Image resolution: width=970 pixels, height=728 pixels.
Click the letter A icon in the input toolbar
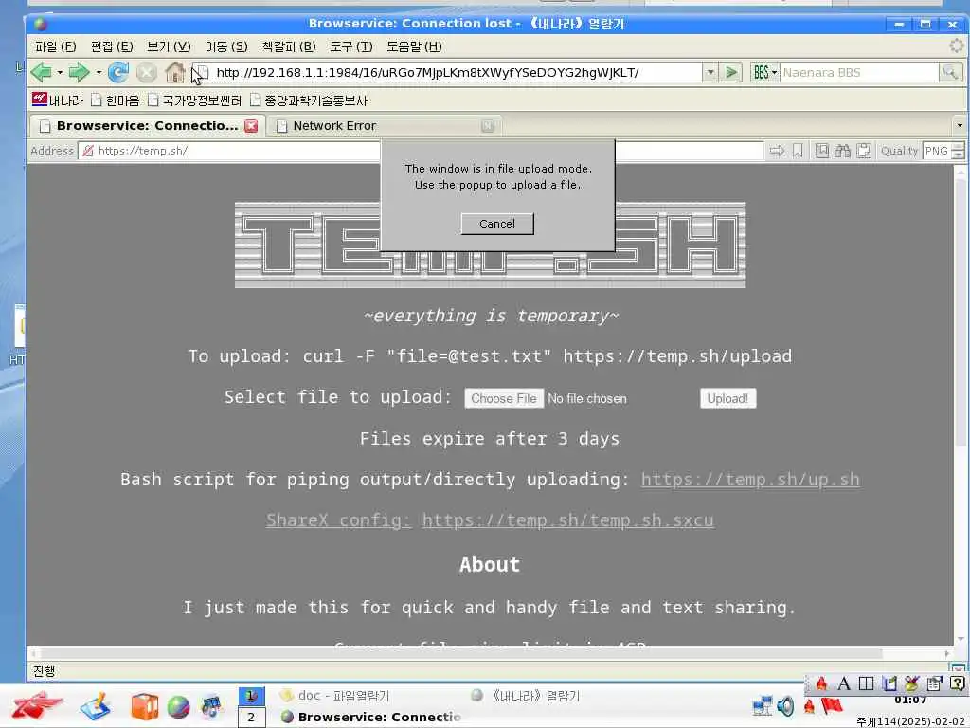click(x=844, y=683)
